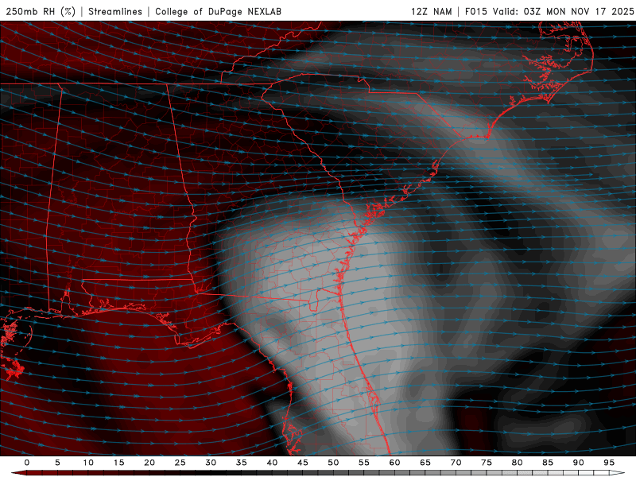Click the colorbar label "95"
The image size is (636, 477).
coord(609,463)
